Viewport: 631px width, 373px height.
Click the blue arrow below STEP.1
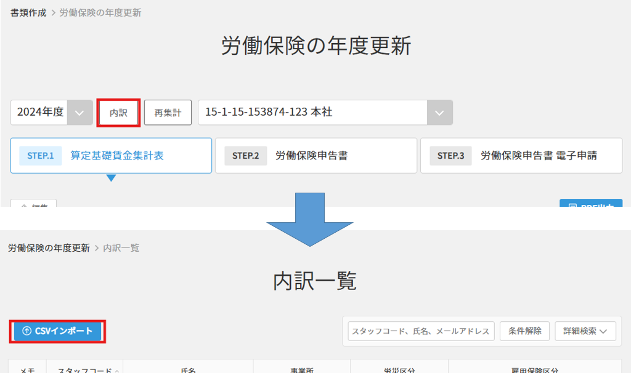click(x=111, y=178)
